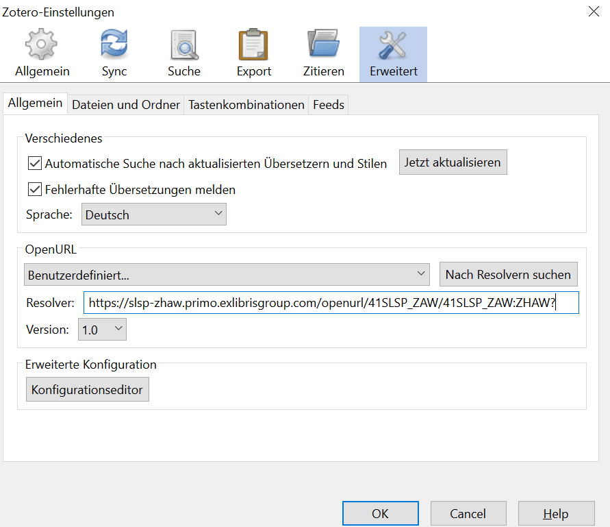Click into the Resolver URL field
The width and height of the screenshot is (610, 527).
coord(331,303)
